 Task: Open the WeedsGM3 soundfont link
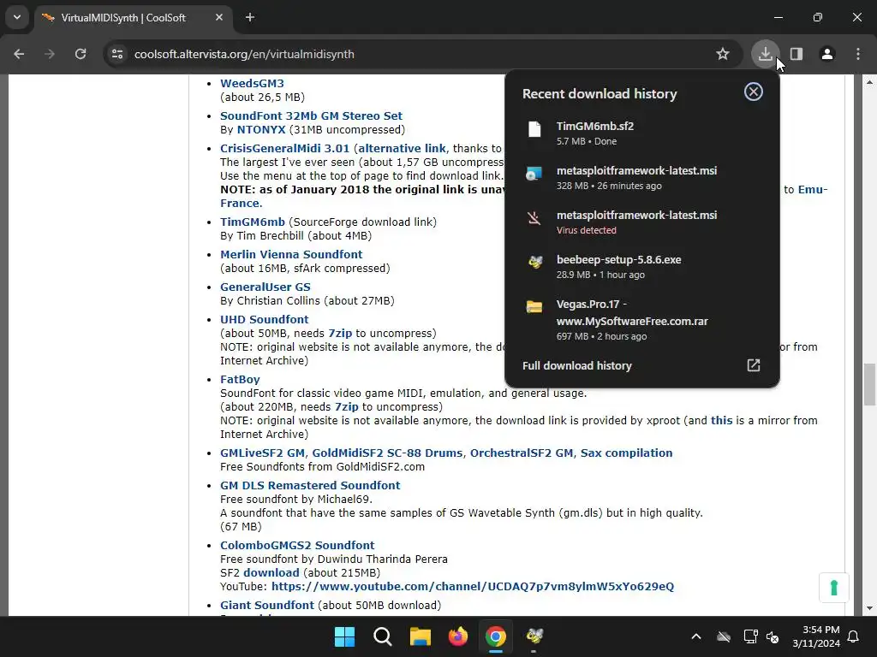tap(252, 83)
